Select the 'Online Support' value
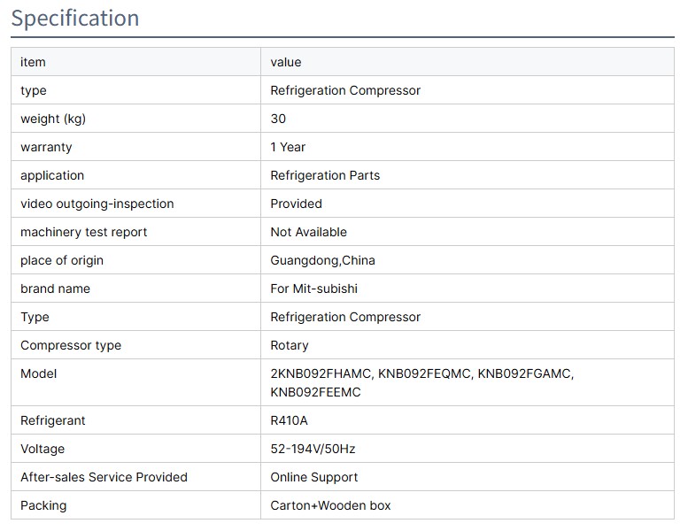The image size is (688, 531). click(x=314, y=477)
